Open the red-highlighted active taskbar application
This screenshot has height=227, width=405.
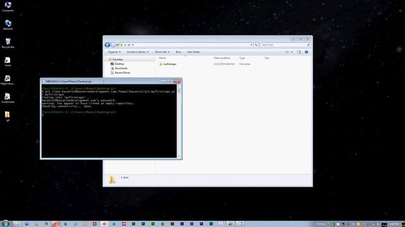click(x=56, y=224)
